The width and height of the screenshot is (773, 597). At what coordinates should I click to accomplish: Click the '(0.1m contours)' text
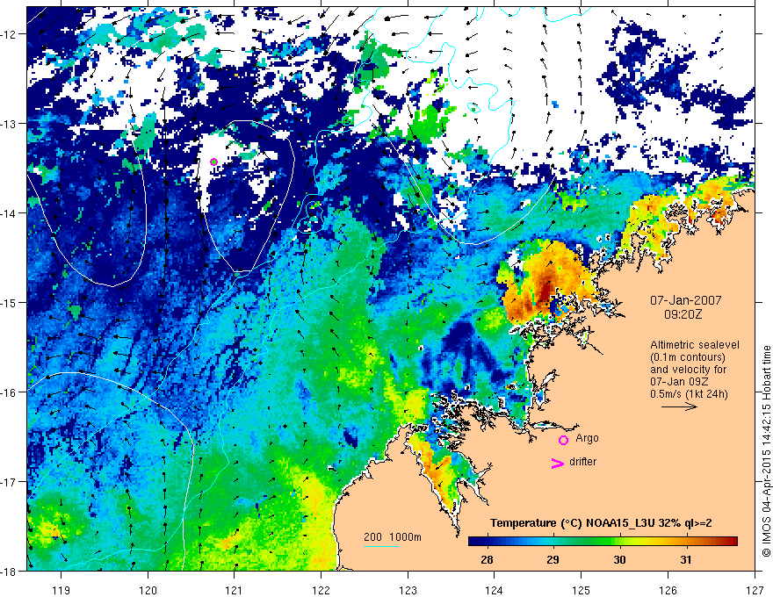[688, 357]
